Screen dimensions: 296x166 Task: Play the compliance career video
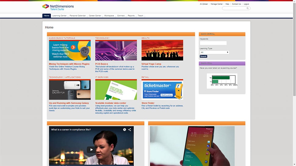pos(91,150)
